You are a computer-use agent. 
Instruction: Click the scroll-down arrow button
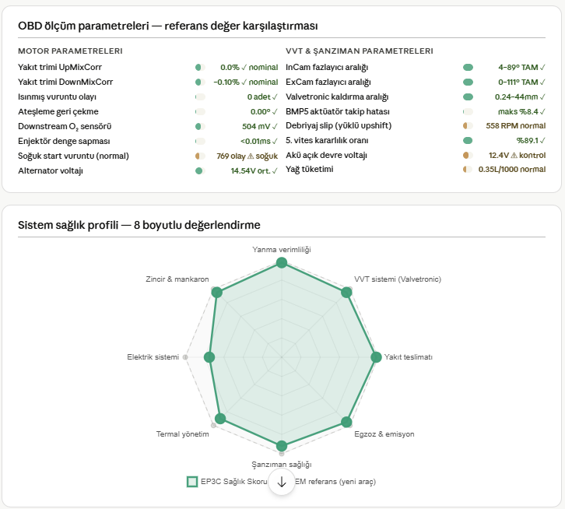pos(282,481)
